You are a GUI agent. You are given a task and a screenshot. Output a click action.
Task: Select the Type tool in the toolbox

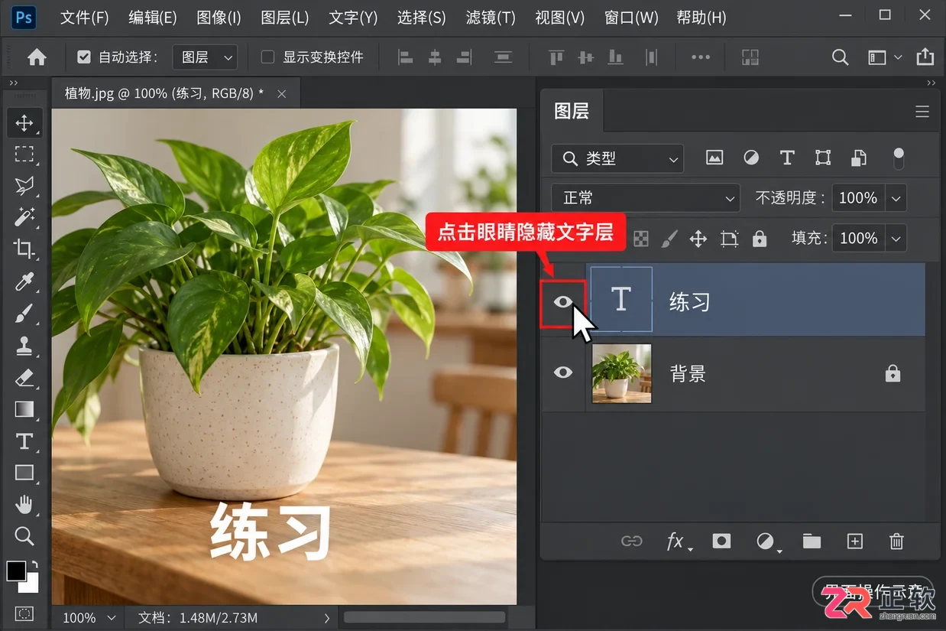24,441
